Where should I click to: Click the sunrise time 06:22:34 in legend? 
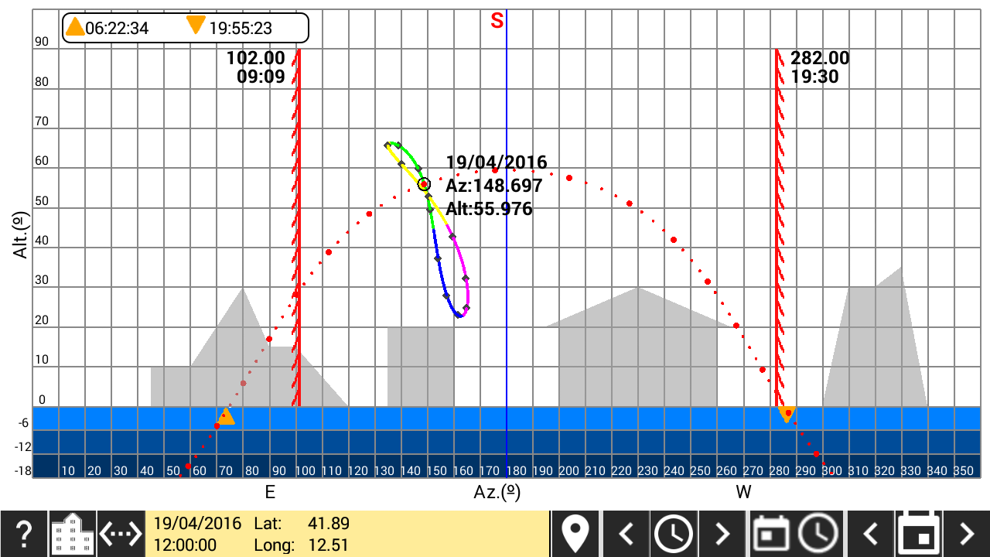point(116,29)
